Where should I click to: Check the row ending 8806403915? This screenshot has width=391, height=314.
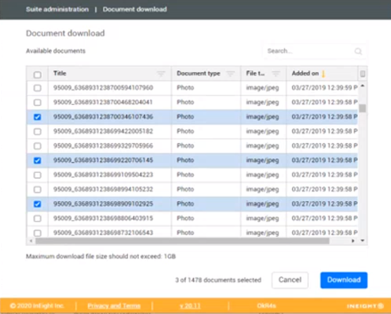point(37,218)
